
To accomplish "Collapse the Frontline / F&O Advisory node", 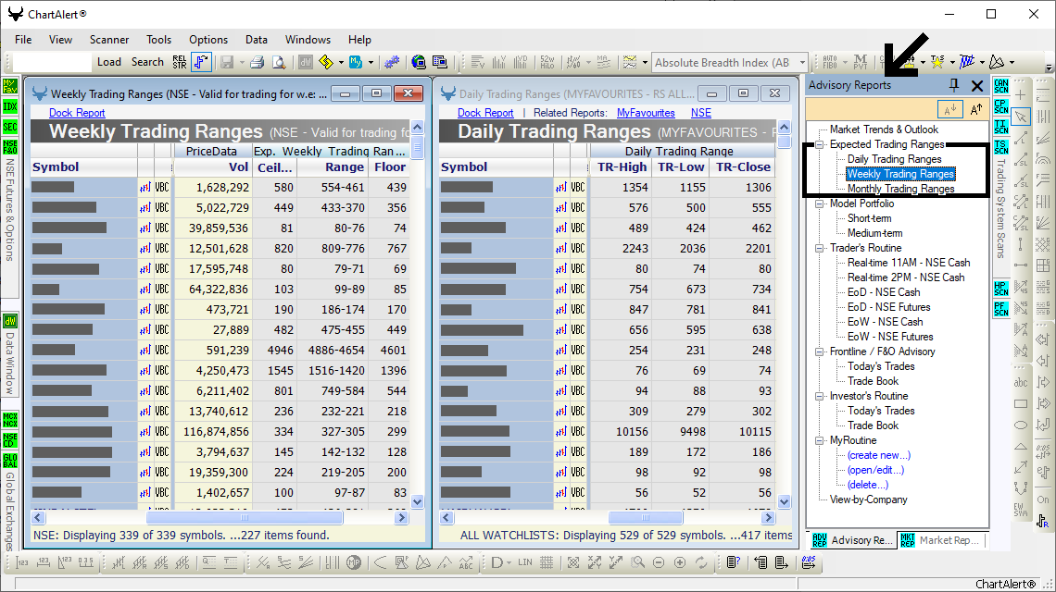I will [x=819, y=351].
